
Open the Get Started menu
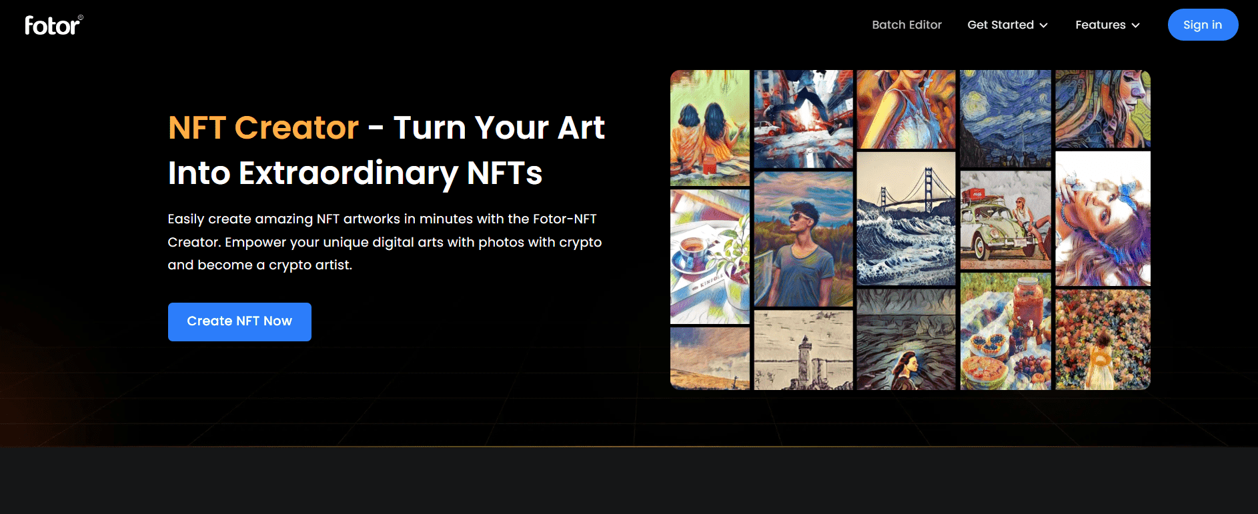[x=1007, y=25]
